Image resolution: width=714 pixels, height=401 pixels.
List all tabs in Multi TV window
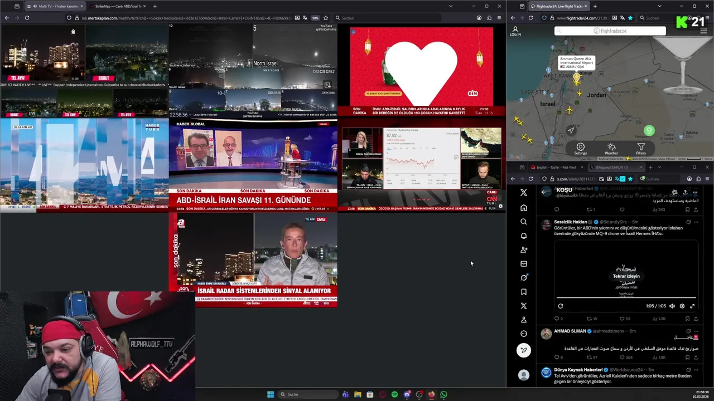450,6
